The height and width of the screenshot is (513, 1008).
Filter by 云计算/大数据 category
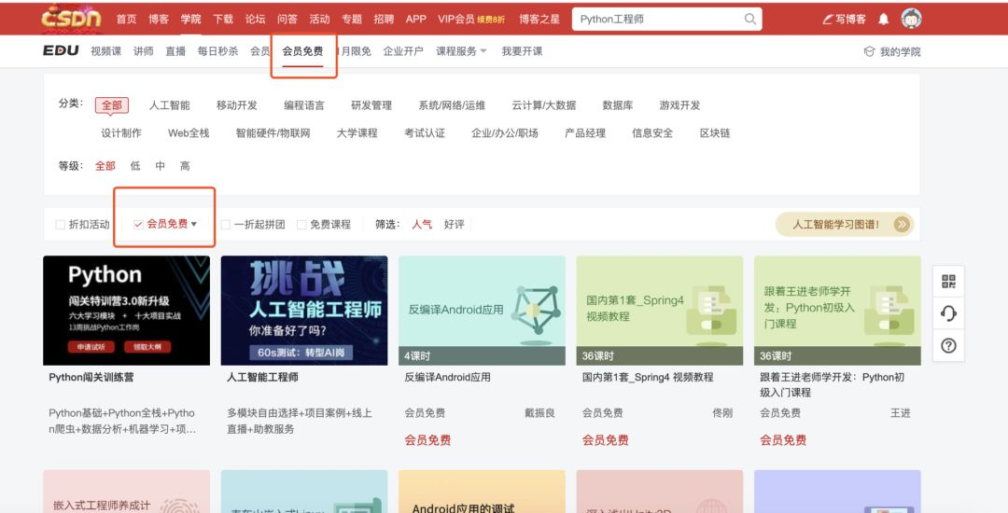[544, 105]
